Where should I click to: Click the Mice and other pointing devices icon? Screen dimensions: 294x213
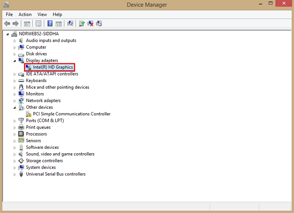pos(21,87)
